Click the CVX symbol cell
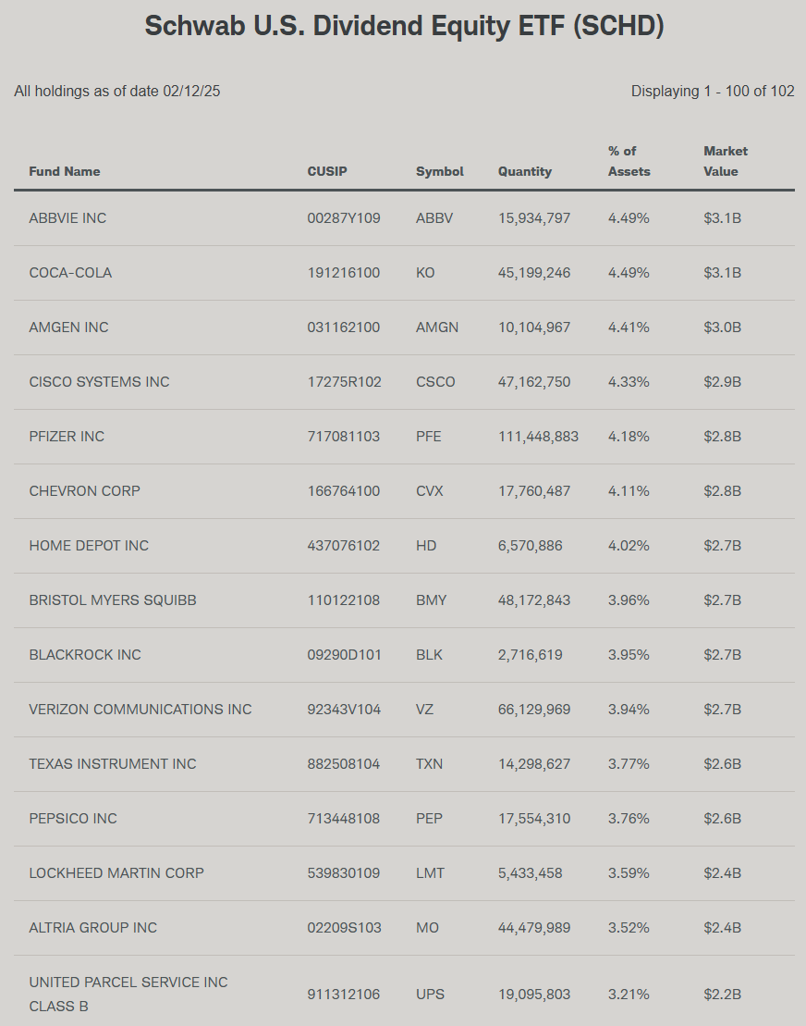Screen dimensions: 806x1026 pyautogui.click(x=430, y=490)
